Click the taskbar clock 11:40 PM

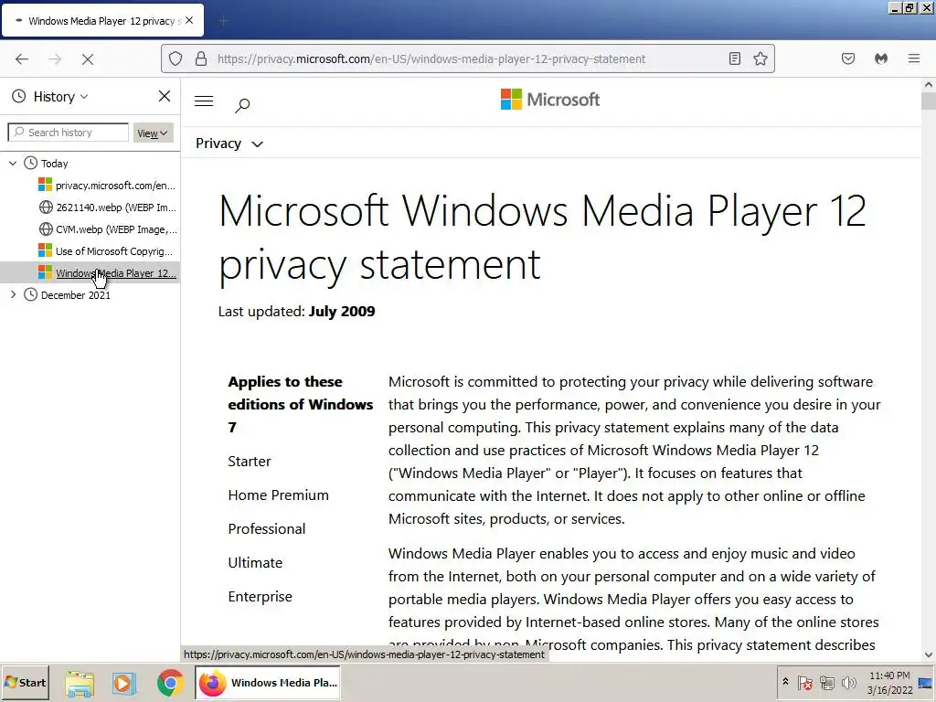tap(889, 675)
